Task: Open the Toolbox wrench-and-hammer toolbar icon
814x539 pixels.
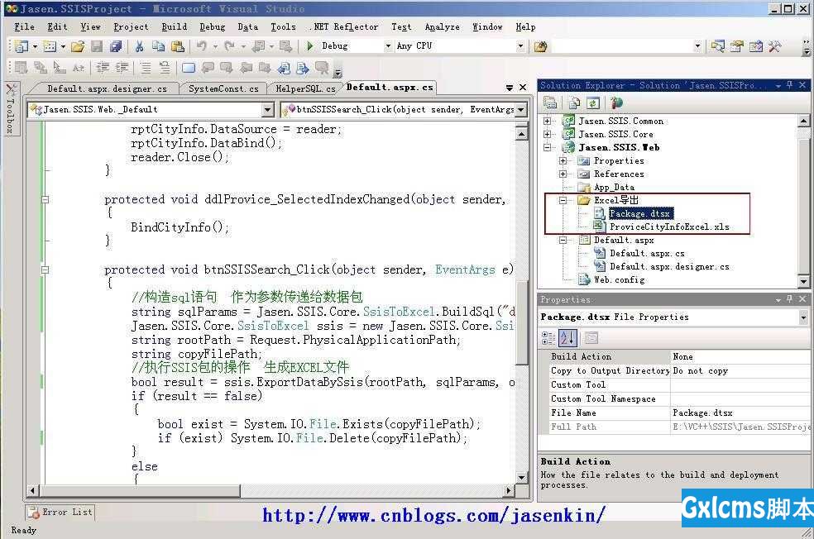Action: coord(774,46)
